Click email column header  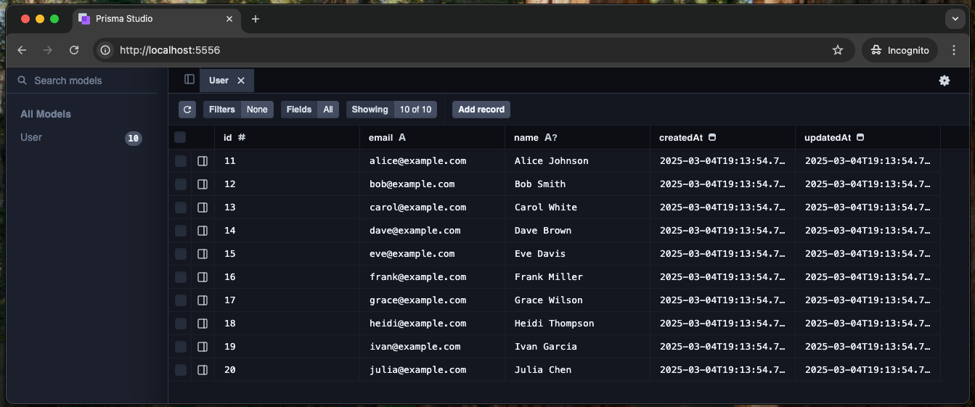(x=432, y=137)
